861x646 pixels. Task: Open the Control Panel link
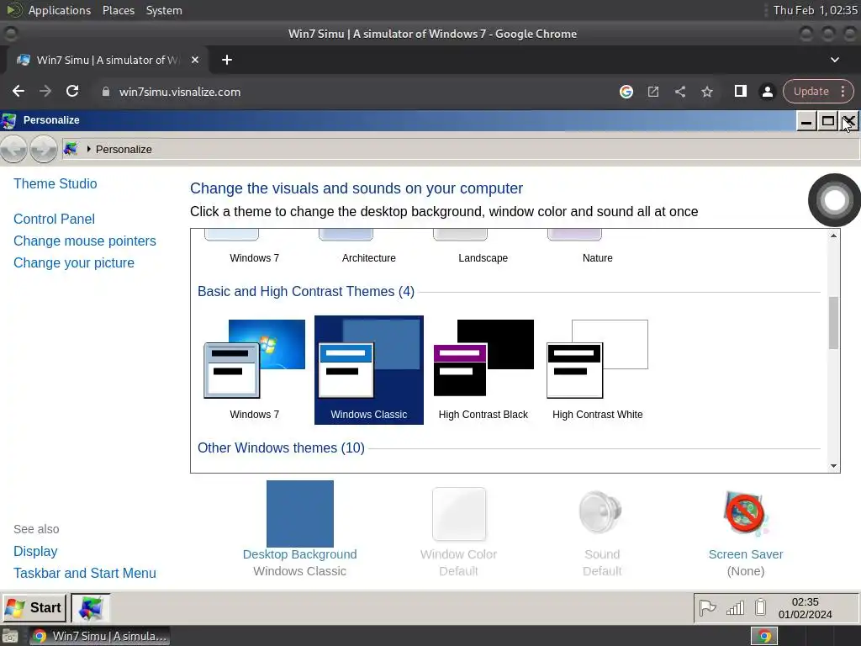click(54, 219)
